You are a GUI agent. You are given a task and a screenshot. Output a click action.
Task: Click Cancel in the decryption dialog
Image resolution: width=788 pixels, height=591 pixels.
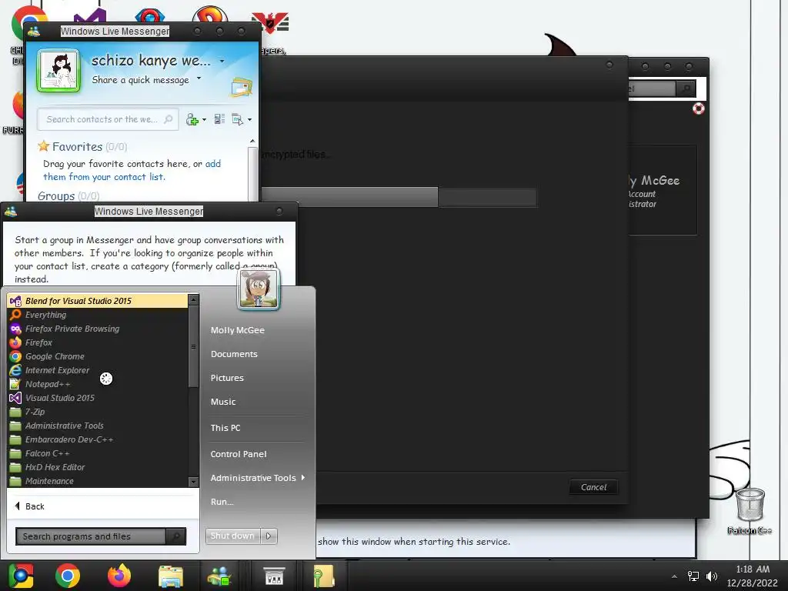[593, 487]
